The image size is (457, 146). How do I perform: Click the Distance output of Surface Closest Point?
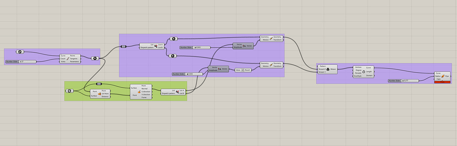tap(105, 96)
